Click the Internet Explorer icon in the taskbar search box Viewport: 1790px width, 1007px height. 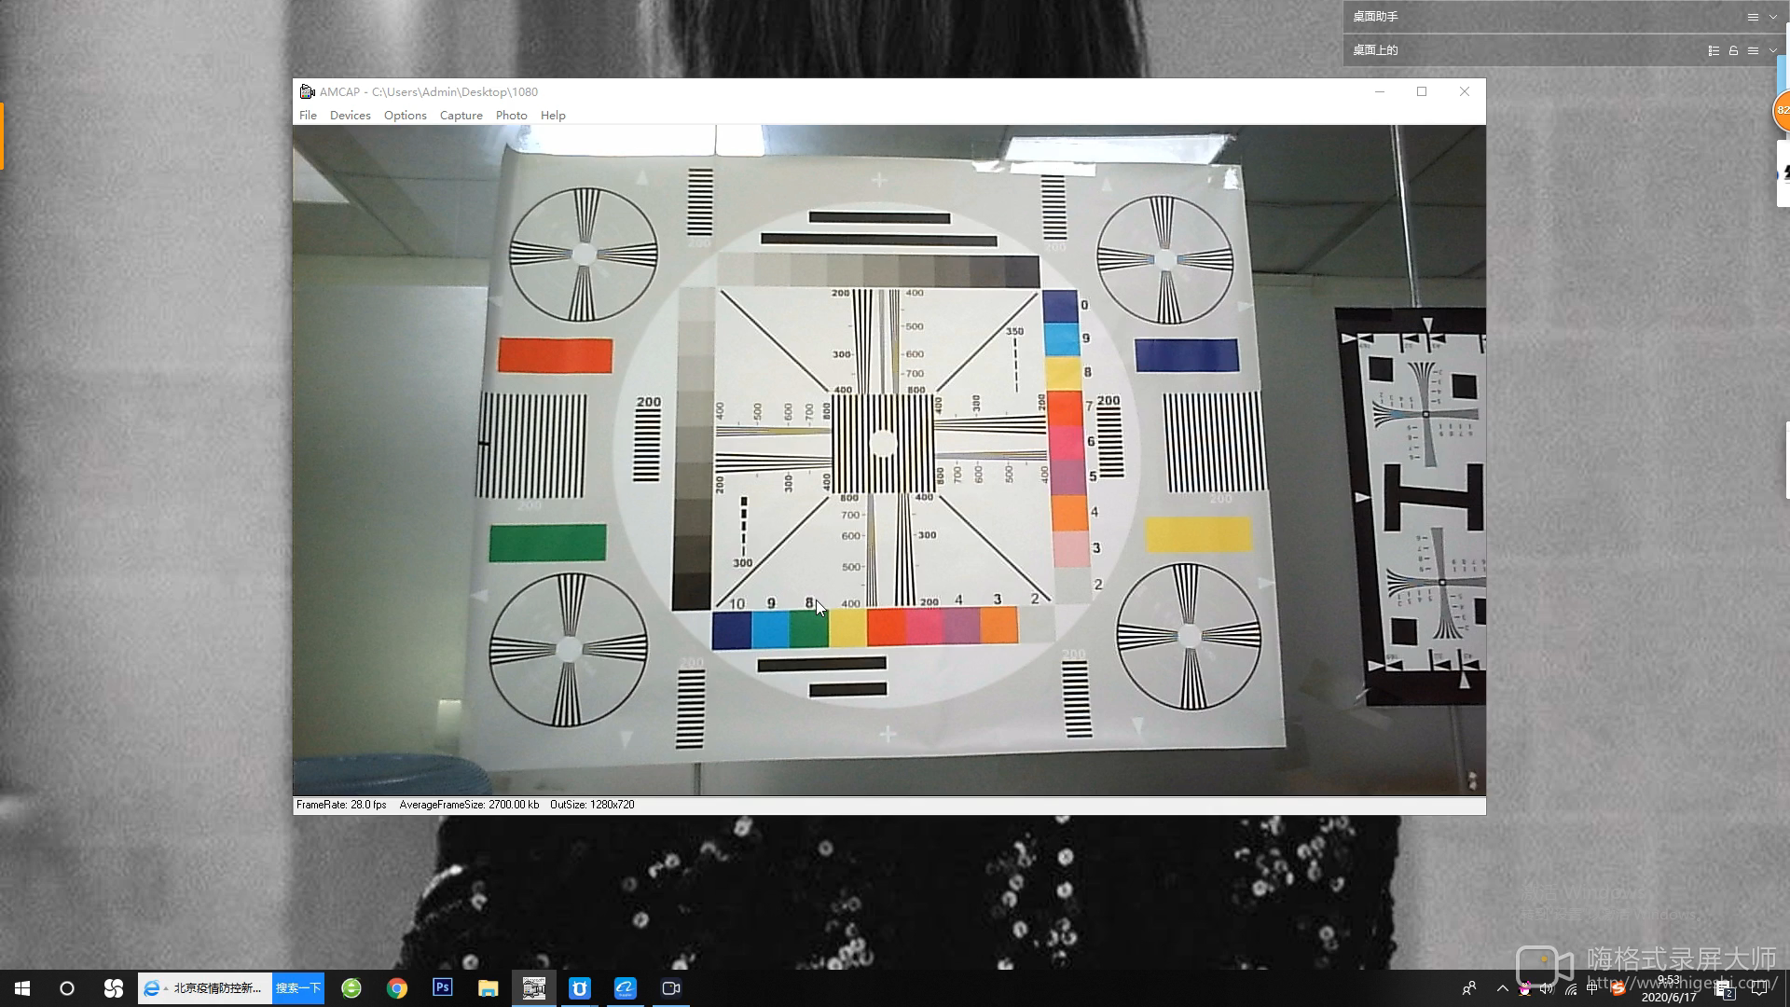point(152,988)
